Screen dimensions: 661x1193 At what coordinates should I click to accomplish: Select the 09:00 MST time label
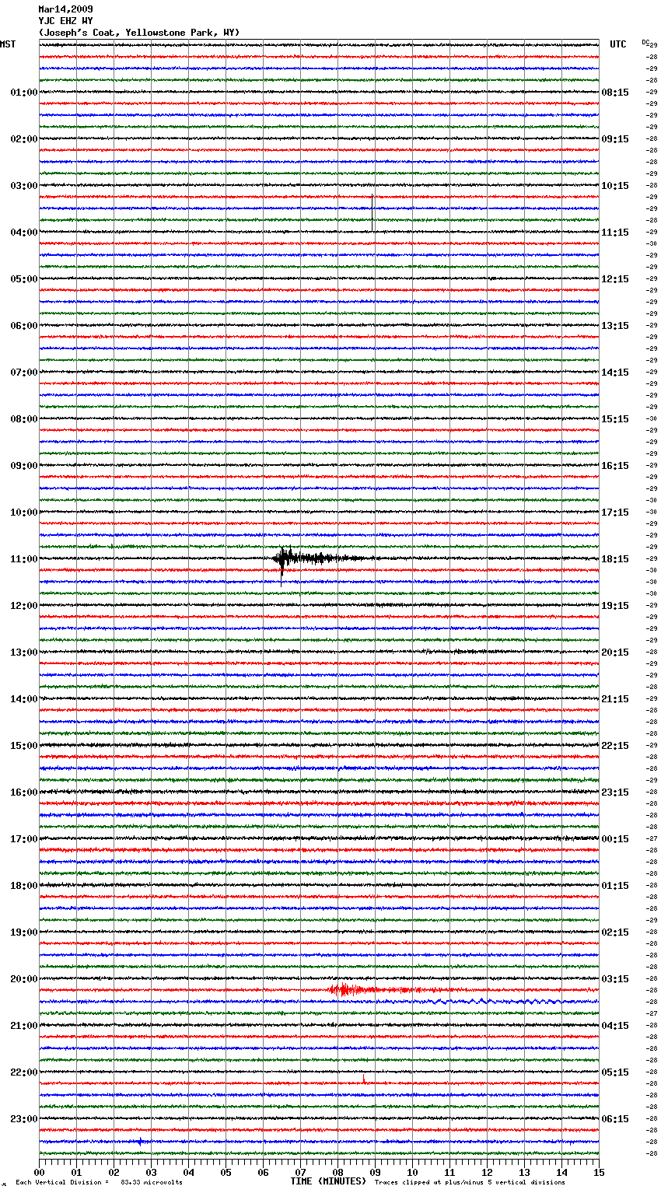click(24, 466)
